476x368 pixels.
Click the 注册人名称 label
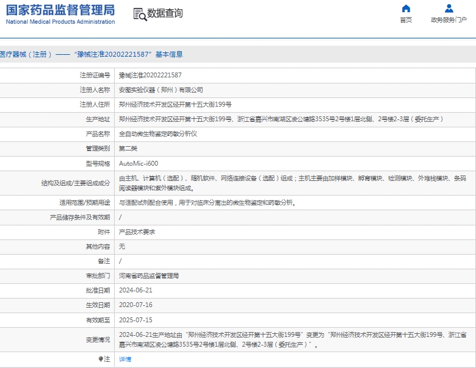click(95, 90)
